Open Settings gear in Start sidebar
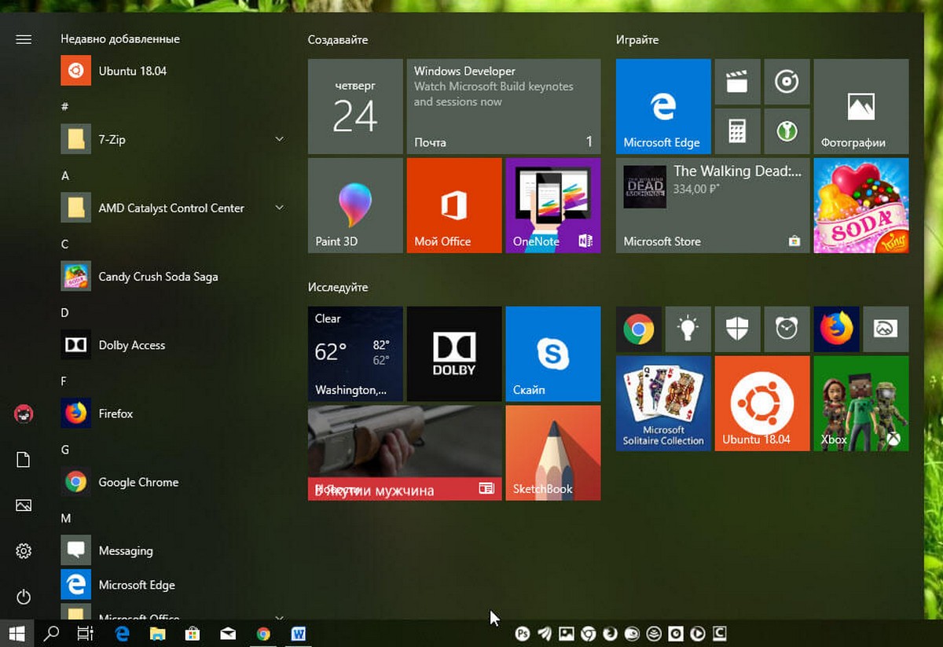The height and width of the screenshot is (647, 943). coord(24,551)
